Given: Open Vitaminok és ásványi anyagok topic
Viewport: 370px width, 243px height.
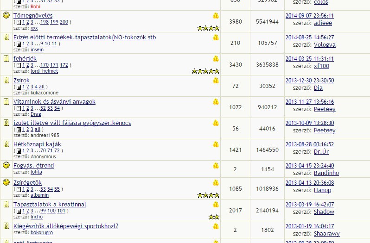Looking at the screenshot, I should pos(54,101).
